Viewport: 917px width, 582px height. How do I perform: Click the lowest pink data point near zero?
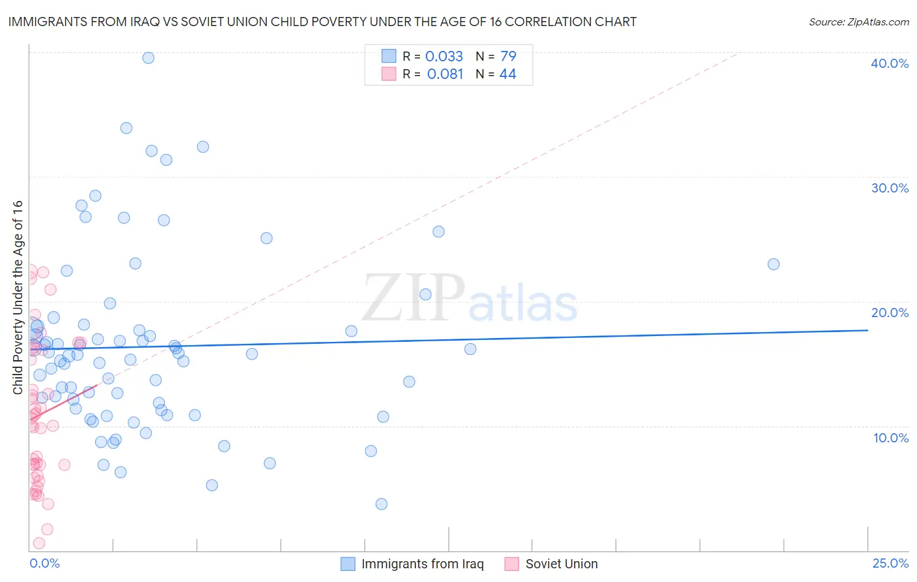point(39,543)
